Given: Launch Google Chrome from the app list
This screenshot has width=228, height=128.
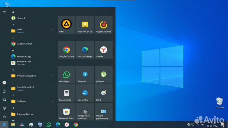Looking at the screenshot, I should [32, 44].
